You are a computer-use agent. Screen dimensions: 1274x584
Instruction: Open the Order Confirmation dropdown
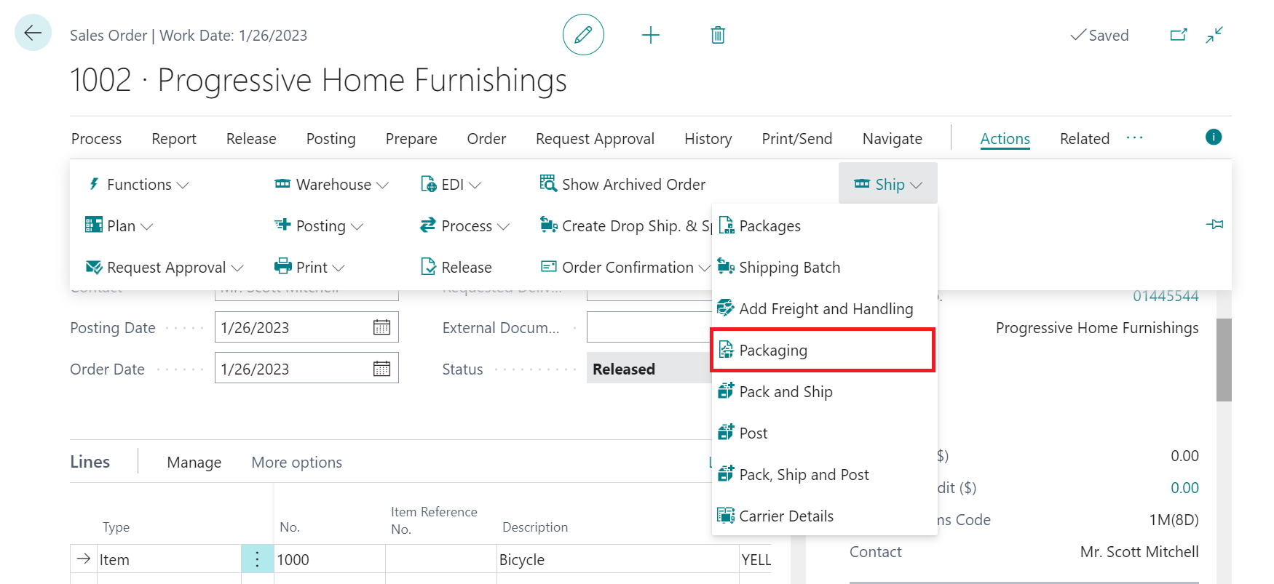625,268
